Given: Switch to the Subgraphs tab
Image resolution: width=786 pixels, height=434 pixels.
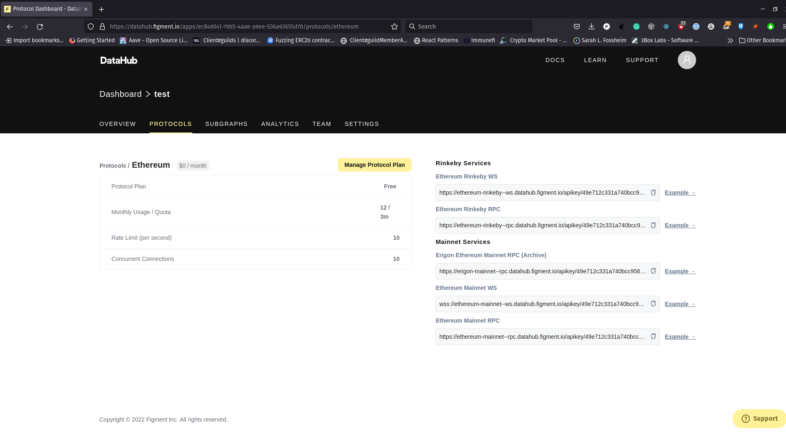Looking at the screenshot, I should click(226, 124).
